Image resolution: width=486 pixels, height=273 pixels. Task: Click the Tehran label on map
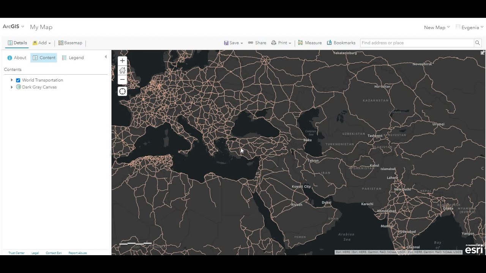(x=313, y=160)
